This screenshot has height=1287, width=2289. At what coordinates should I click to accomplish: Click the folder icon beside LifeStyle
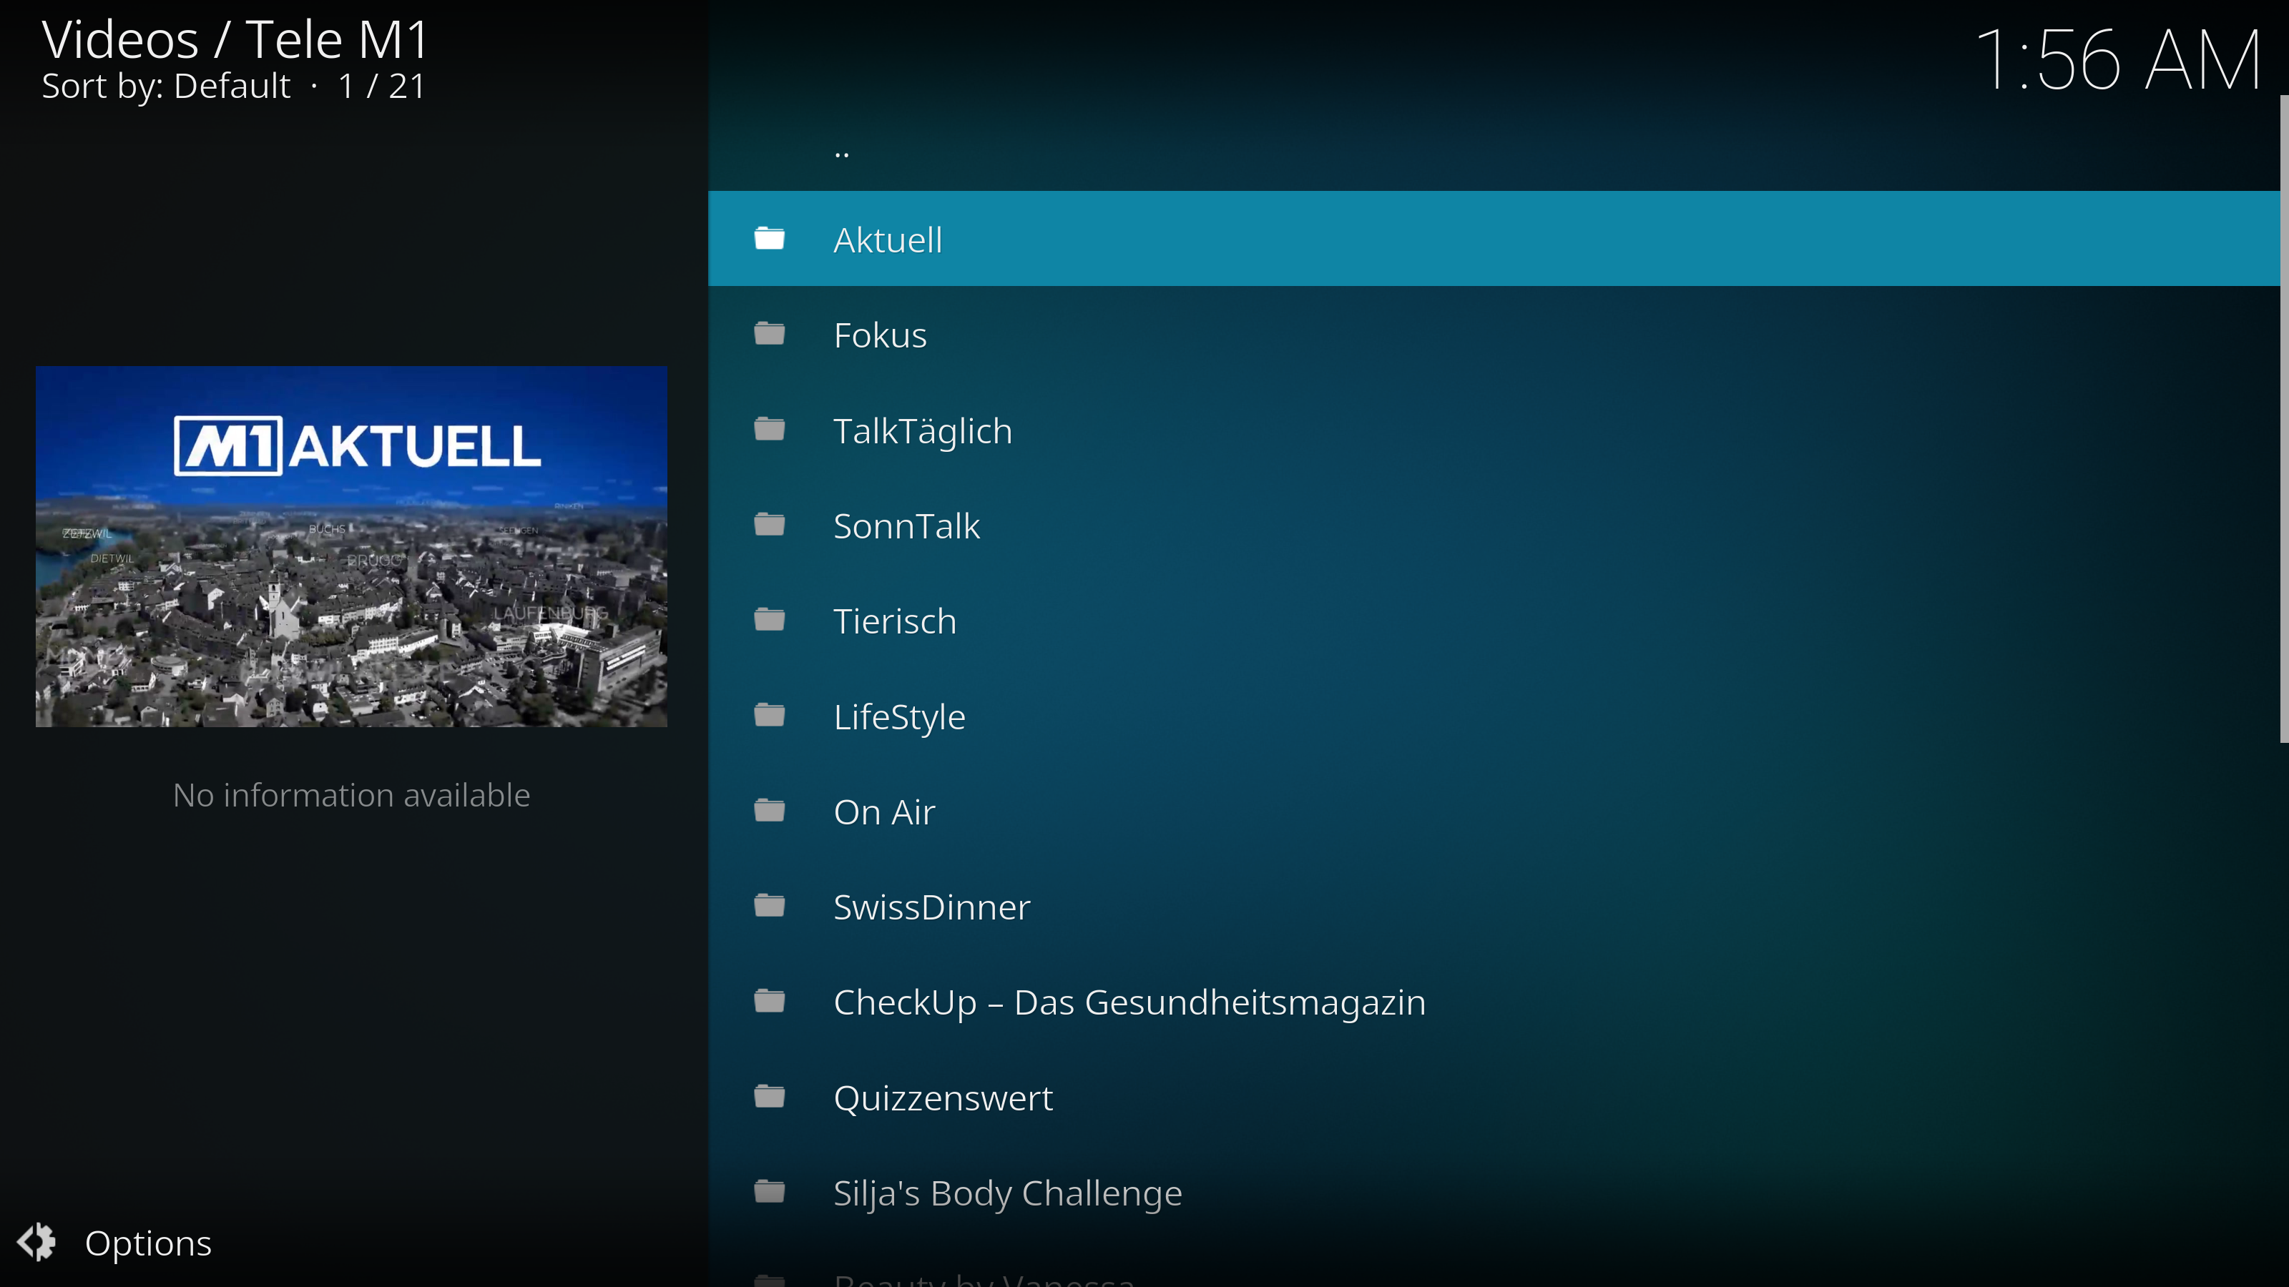click(770, 716)
